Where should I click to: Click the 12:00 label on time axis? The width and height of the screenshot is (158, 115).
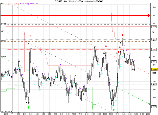[x=86, y=114]
